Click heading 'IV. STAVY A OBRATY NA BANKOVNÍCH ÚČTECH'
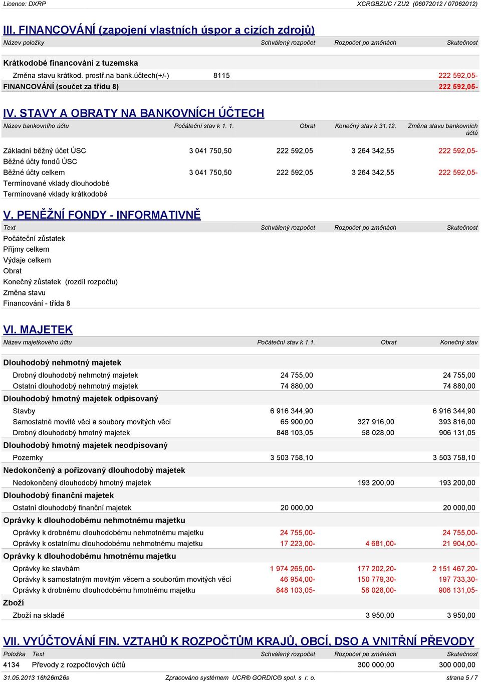Screen dimensions: 481x682 point(134,113)
